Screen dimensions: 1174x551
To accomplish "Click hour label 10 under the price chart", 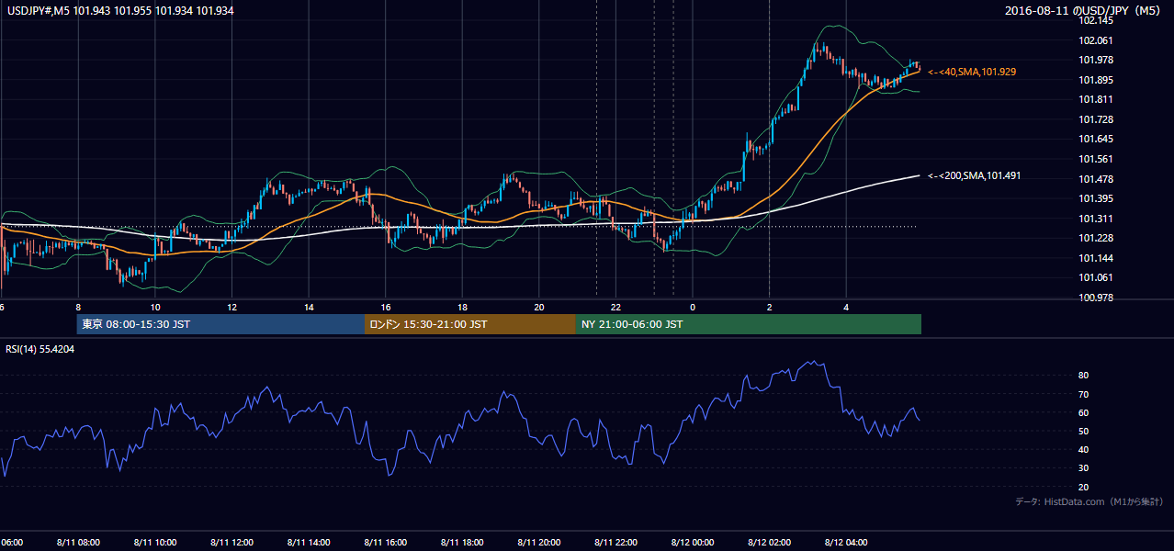I will [155, 308].
